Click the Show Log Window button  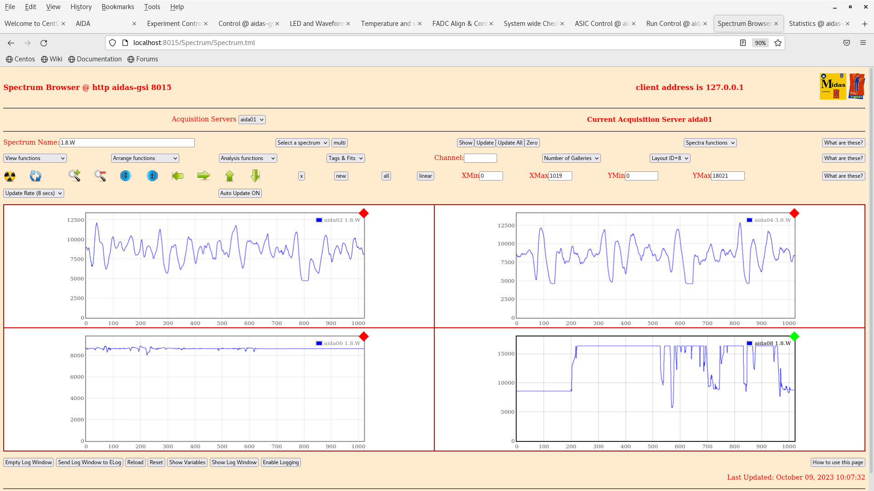click(x=234, y=462)
